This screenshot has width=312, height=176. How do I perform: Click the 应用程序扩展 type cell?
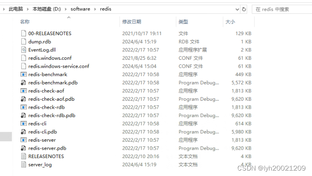(x=192, y=50)
